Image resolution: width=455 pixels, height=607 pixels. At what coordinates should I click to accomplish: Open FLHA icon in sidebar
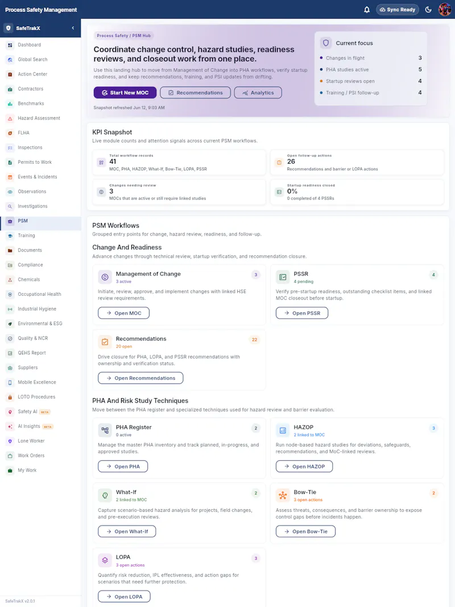[x=10, y=133]
